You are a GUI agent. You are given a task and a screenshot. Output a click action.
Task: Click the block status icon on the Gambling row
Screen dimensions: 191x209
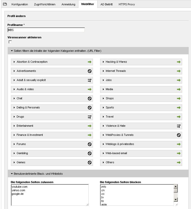(x=90, y=153)
